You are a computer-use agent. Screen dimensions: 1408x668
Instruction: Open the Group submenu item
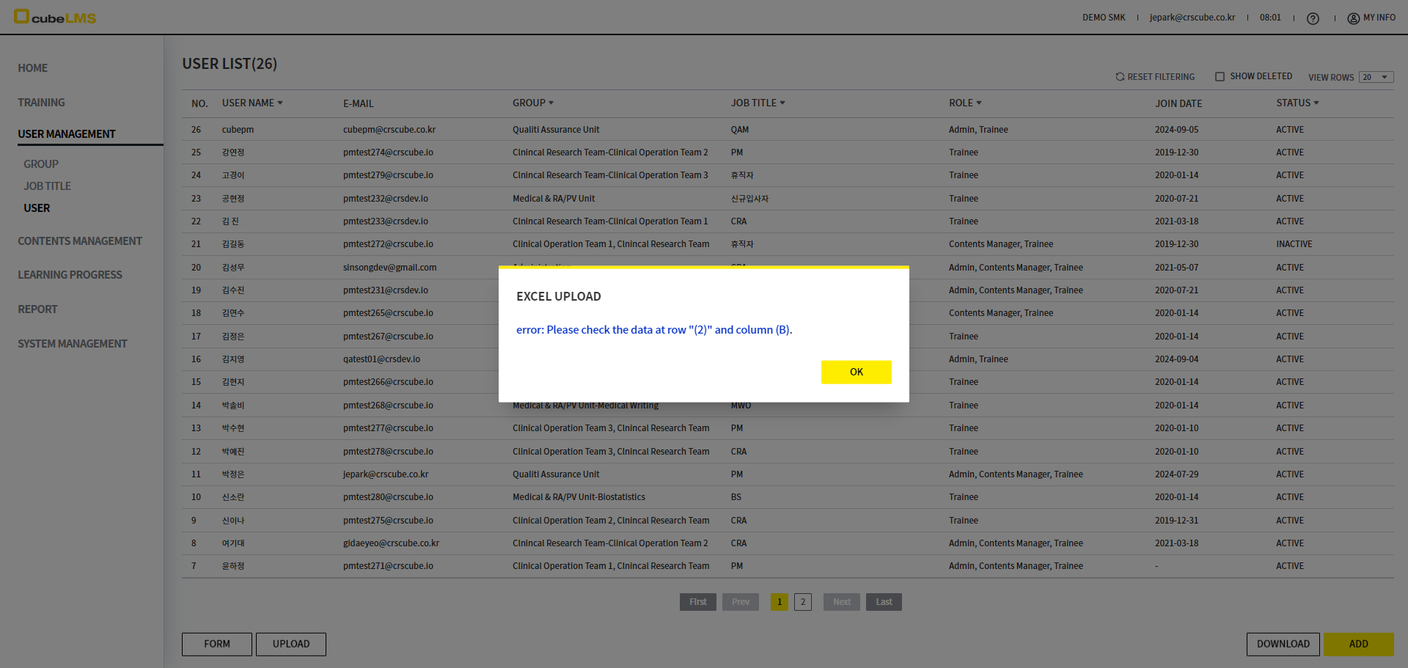pos(41,164)
